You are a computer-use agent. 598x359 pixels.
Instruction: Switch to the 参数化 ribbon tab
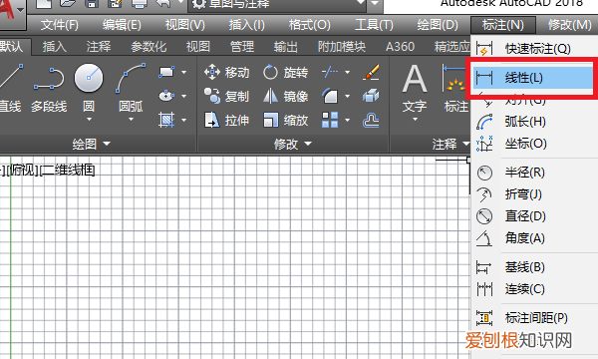coord(149,47)
